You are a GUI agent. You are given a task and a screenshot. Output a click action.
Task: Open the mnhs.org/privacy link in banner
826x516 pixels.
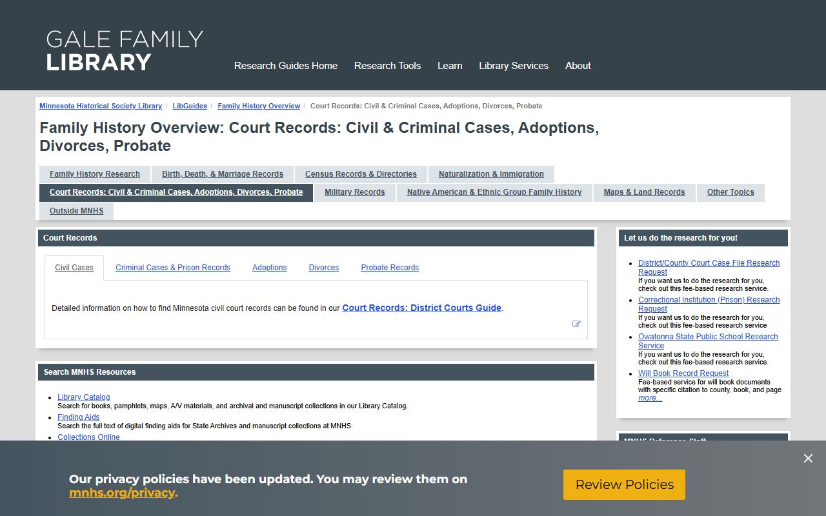(122, 493)
